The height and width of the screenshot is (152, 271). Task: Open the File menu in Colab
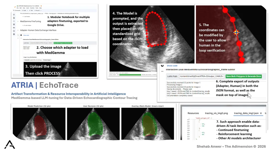click(x=17, y=8)
